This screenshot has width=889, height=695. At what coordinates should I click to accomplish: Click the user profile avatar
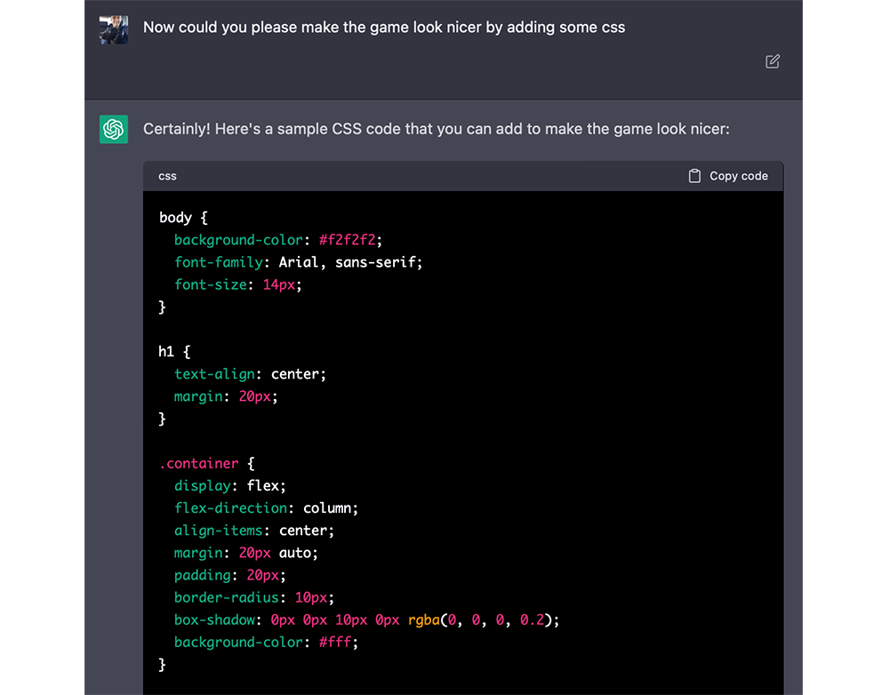click(114, 29)
